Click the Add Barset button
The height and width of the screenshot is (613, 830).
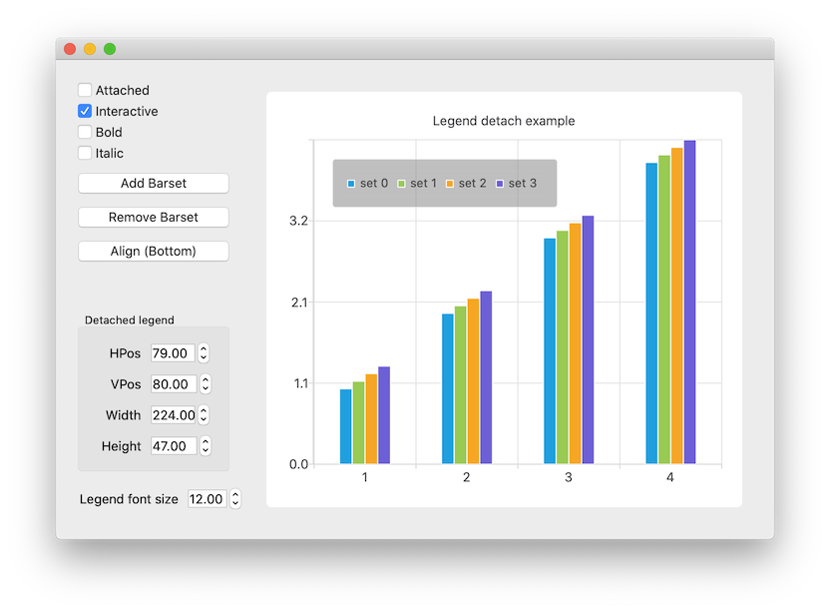[x=153, y=183]
